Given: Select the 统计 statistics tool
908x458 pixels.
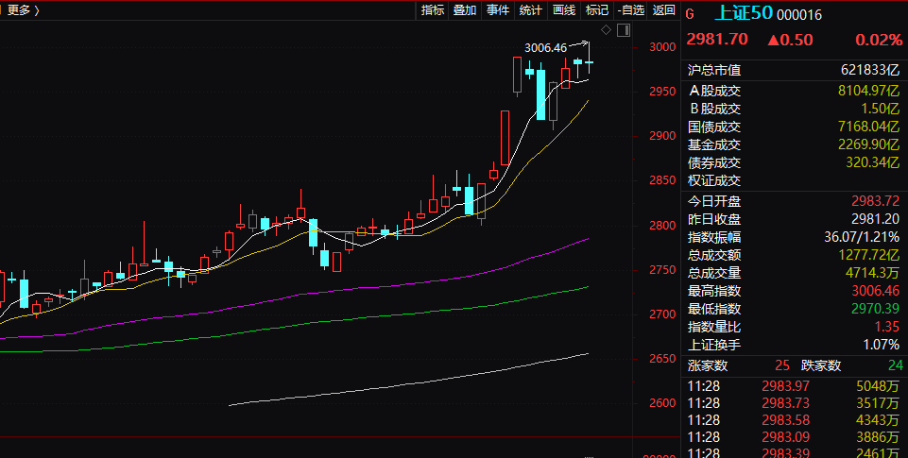Looking at the screenshot, I should 530,10.
